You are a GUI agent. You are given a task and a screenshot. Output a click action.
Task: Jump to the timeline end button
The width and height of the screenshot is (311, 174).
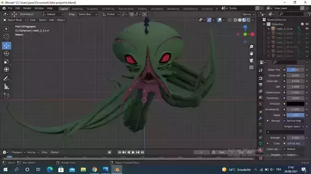point(143,152)
